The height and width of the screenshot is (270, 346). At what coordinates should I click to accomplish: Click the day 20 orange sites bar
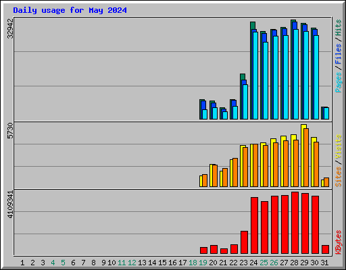tap(215, 175)
